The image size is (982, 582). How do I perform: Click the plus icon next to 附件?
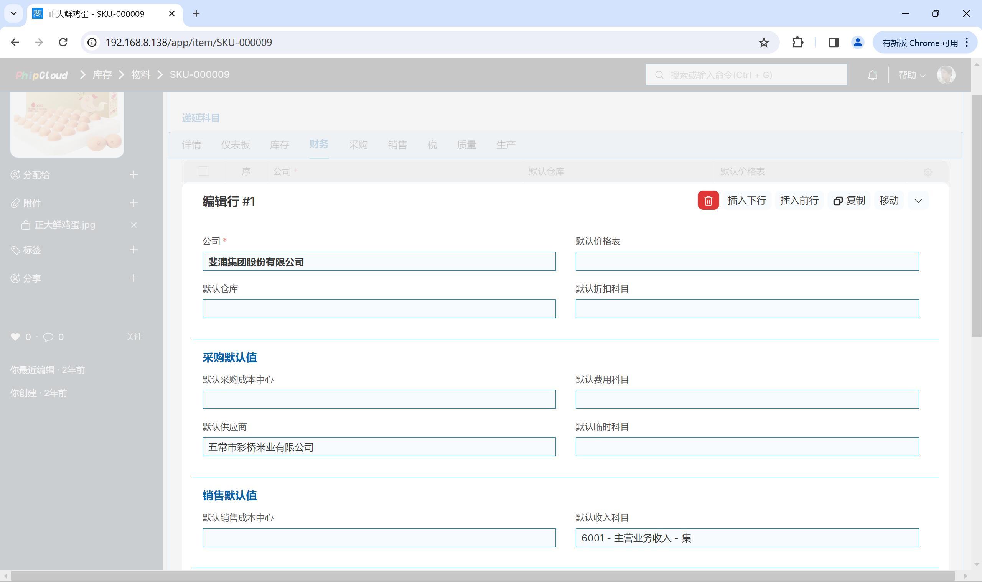(x=134, y=203)
